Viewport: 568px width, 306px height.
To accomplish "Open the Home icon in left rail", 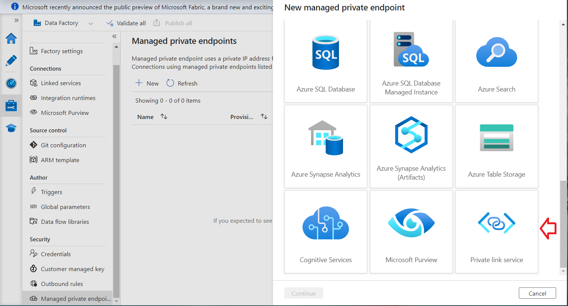I will 11,38.
